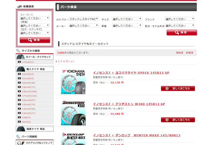Open the Dunlop WINTER MAXX 145/80R13 product link

tap(137, 135)
